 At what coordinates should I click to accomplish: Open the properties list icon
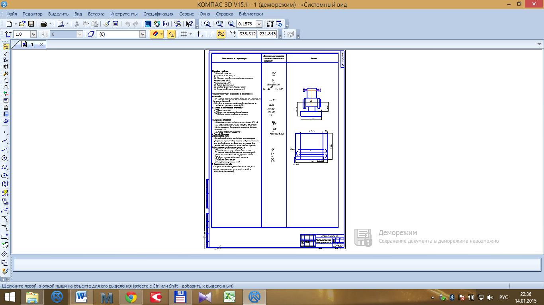click(115, 24)
